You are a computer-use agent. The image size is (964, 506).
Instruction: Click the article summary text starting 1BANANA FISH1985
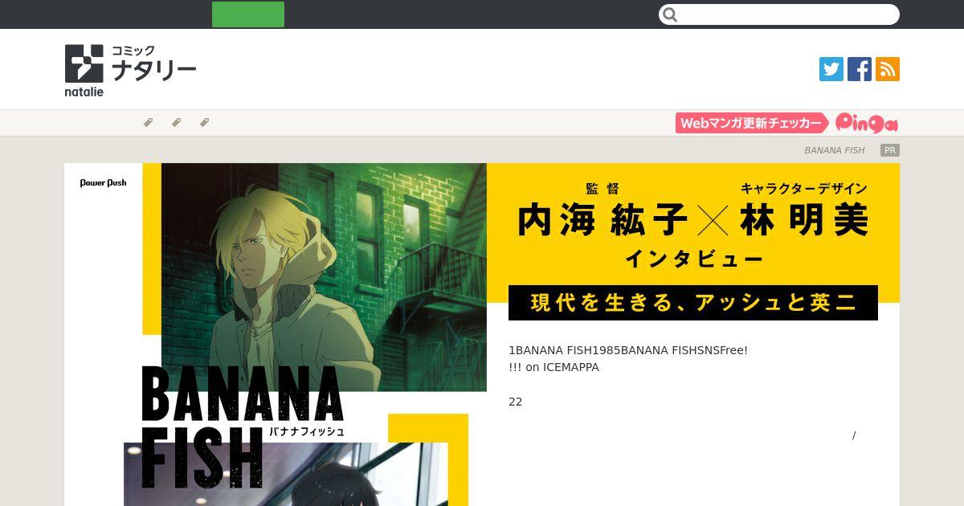click(628, 359)
